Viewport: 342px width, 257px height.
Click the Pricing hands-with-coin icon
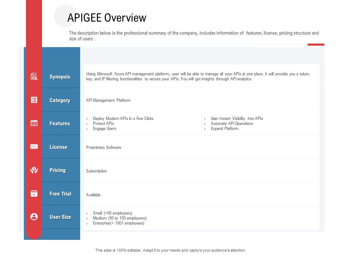point(34,170)
